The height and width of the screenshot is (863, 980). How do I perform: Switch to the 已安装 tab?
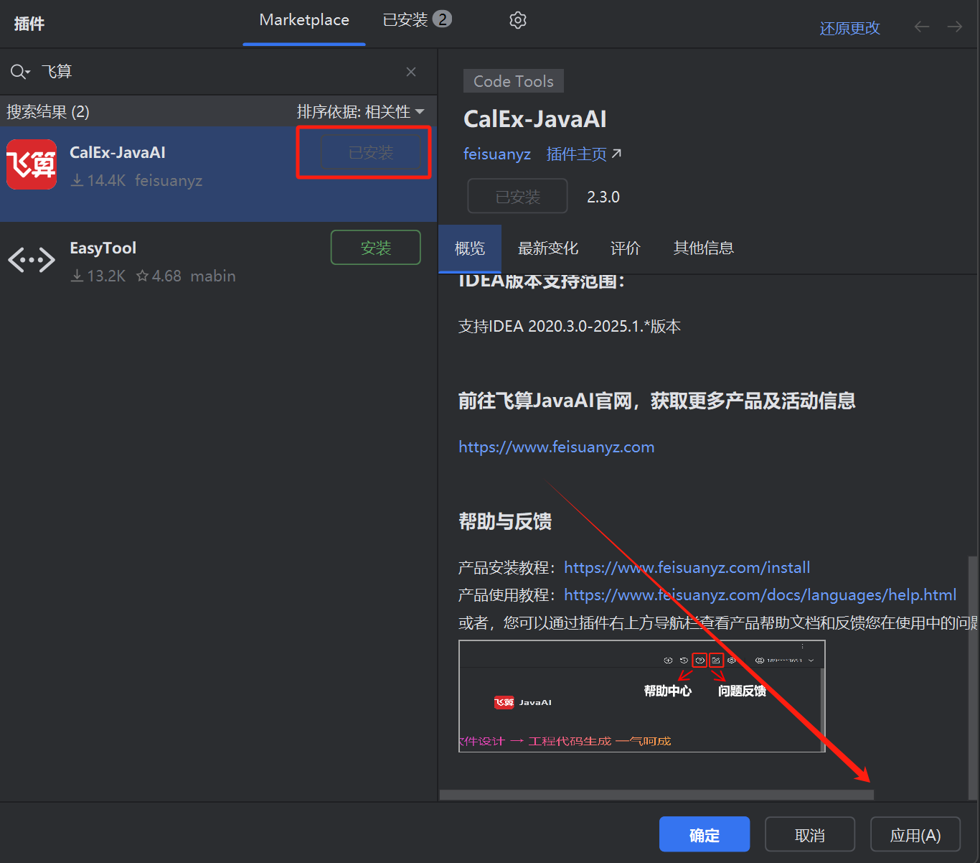[x=417, y=20]
